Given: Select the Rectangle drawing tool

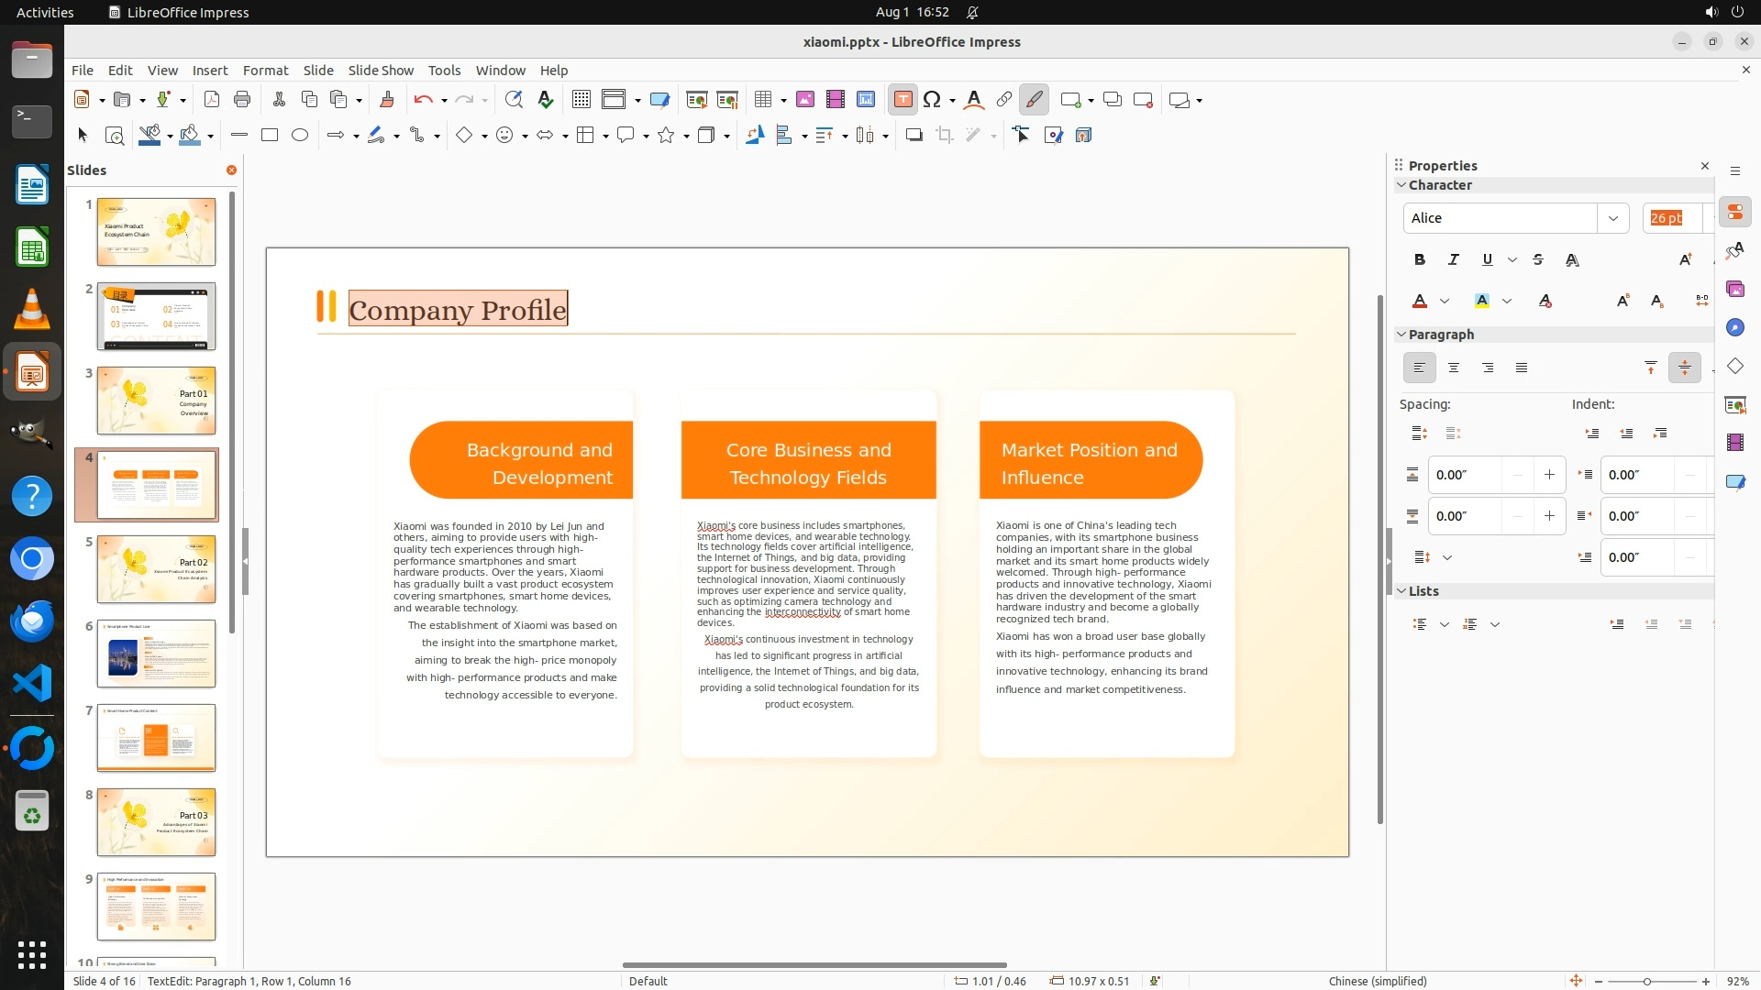Looking at the screenshot, I should 270,136.
